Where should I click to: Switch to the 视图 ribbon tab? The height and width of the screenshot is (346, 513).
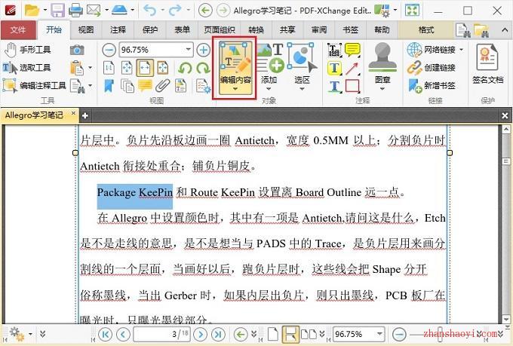pos(86,29)
